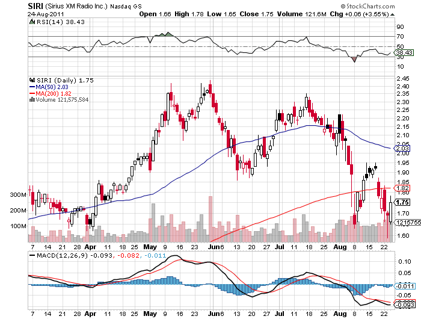Screen dimensions: 421x319
Task: Click the Nasdaq GS exchange label
Action: (x=125, y=6)
